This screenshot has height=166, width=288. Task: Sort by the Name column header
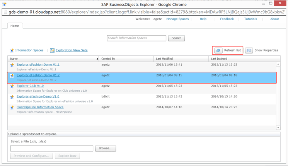pos(53,59)
